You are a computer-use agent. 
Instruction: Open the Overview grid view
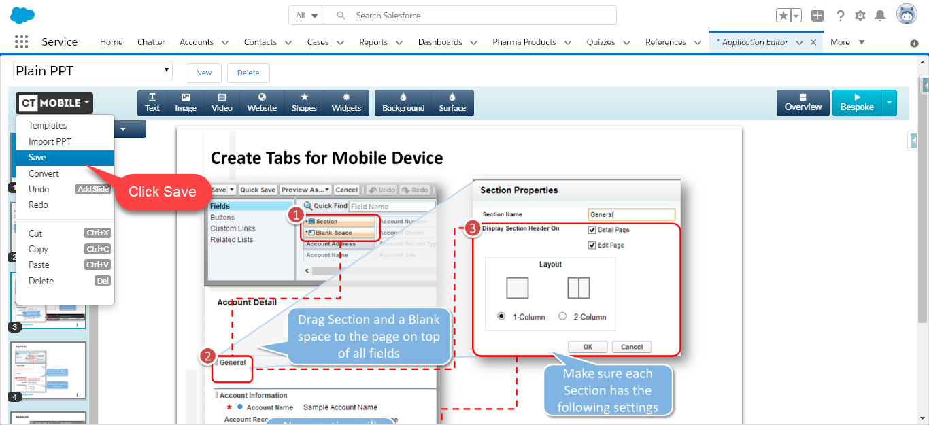(x=803, y=103)
